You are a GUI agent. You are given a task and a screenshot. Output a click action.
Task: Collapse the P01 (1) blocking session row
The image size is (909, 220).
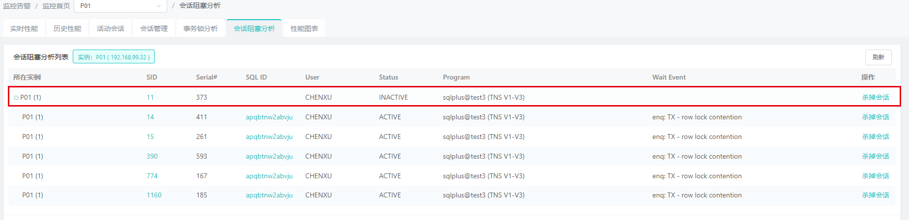(x=16, y=98)
